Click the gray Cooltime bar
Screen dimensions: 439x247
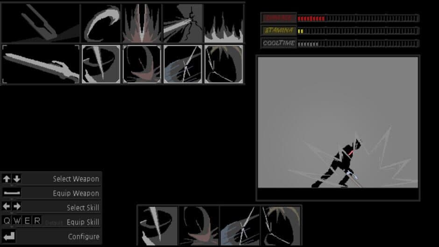coord(358,44)
